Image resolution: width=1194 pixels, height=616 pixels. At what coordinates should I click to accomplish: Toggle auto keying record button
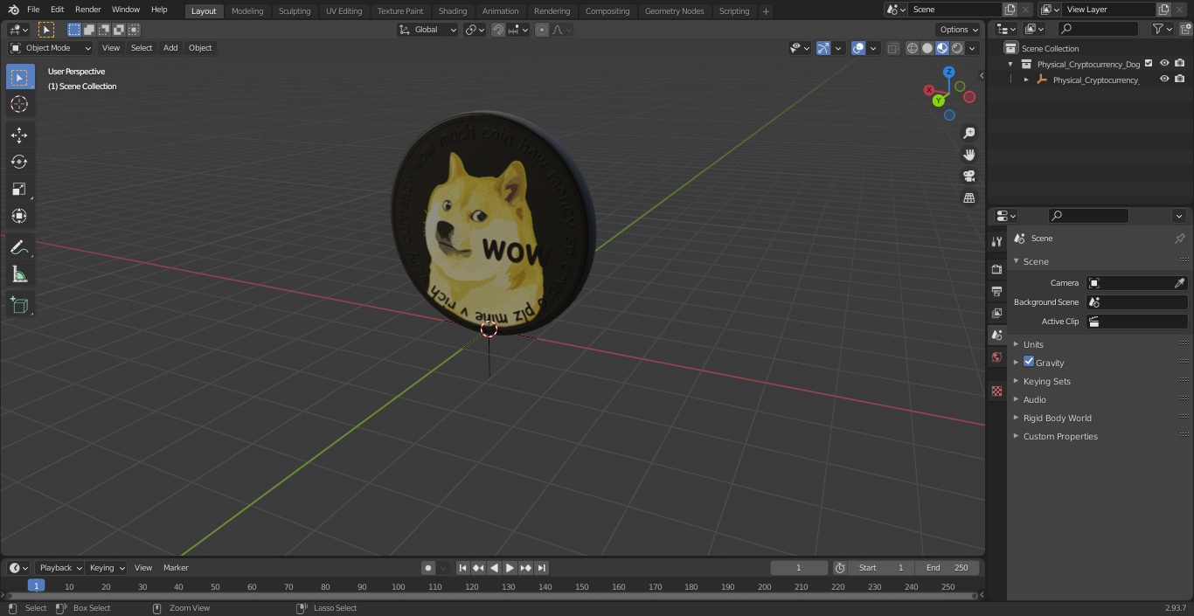(x=428, y=568)
